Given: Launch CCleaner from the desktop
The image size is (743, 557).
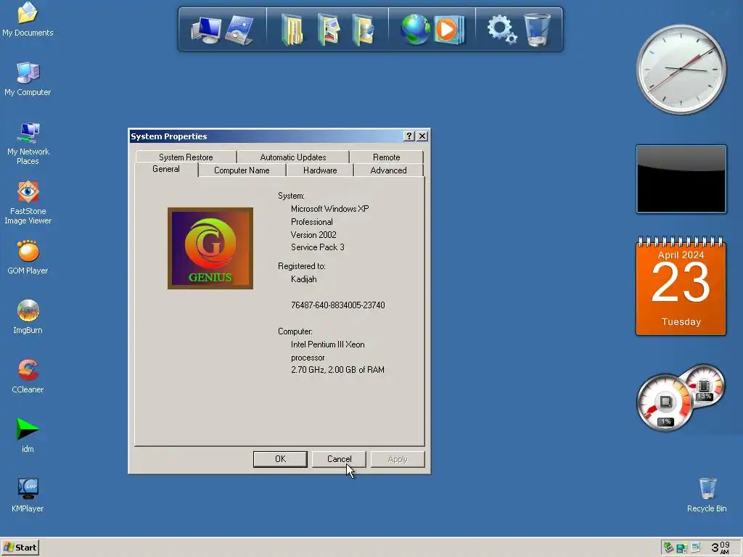Looking at the screenshot, I should pyautogui.click(x=28, y=376).
